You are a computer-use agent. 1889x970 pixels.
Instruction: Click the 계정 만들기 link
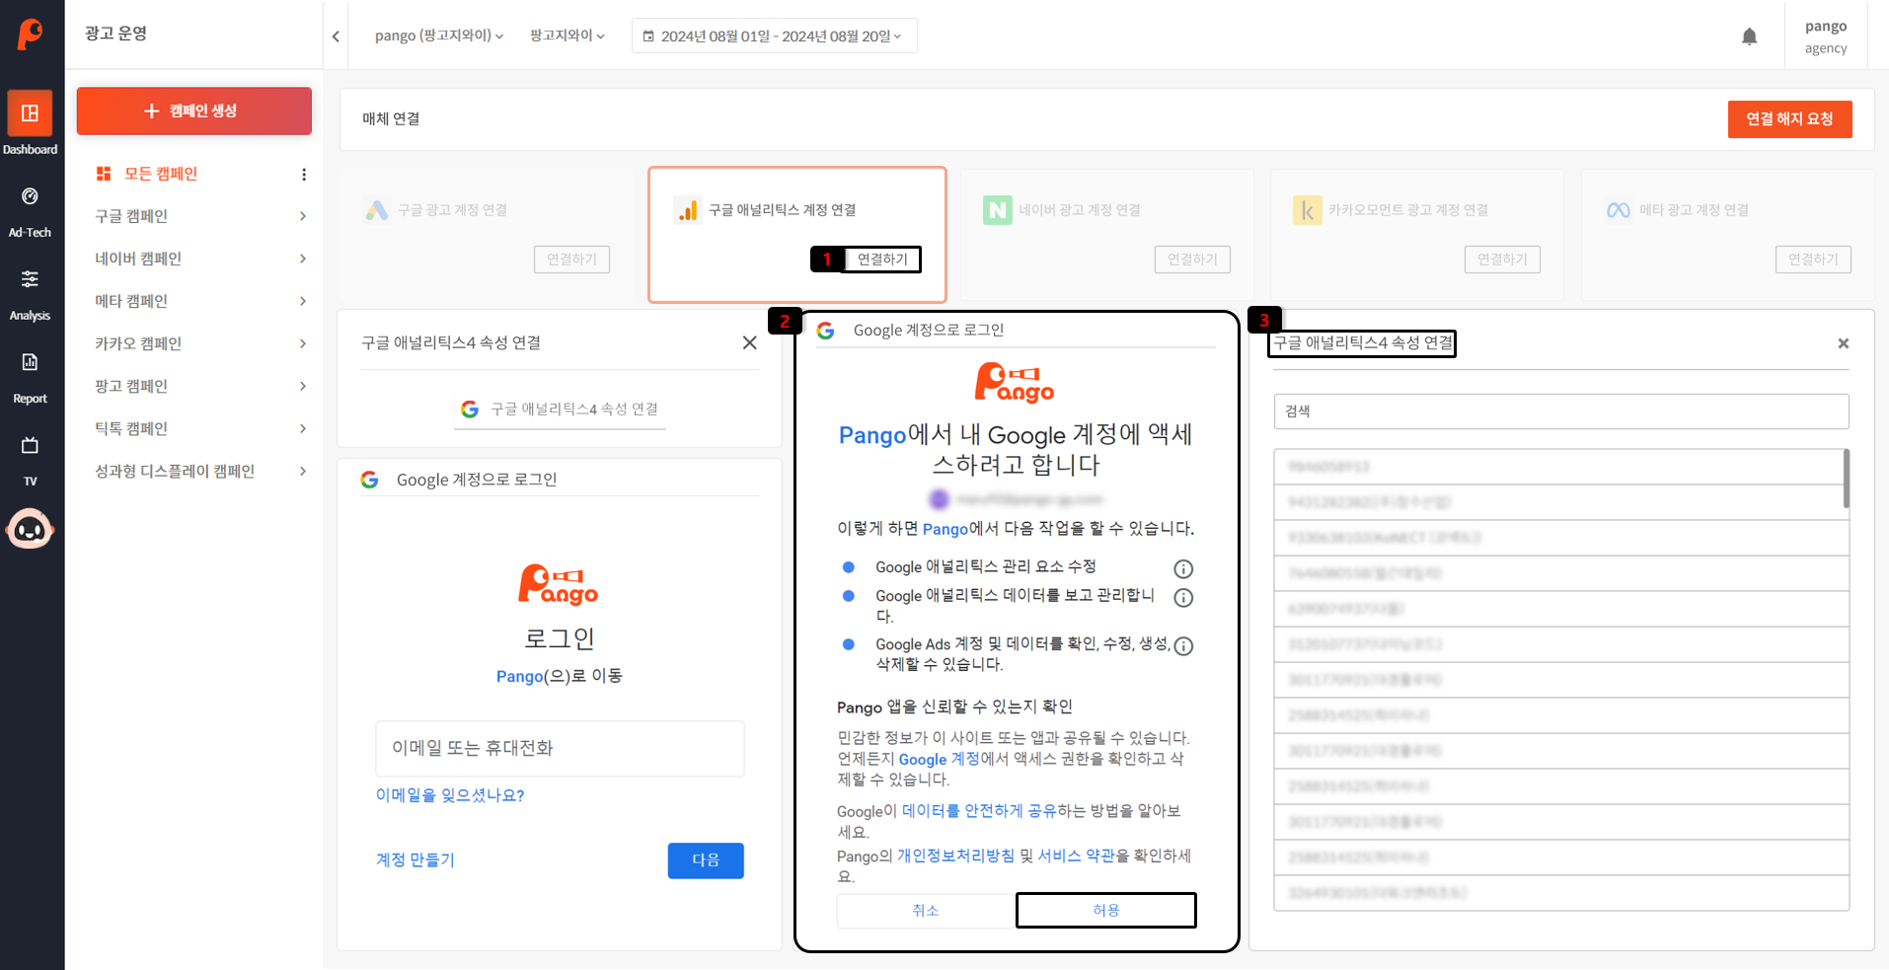pos(416,860)
